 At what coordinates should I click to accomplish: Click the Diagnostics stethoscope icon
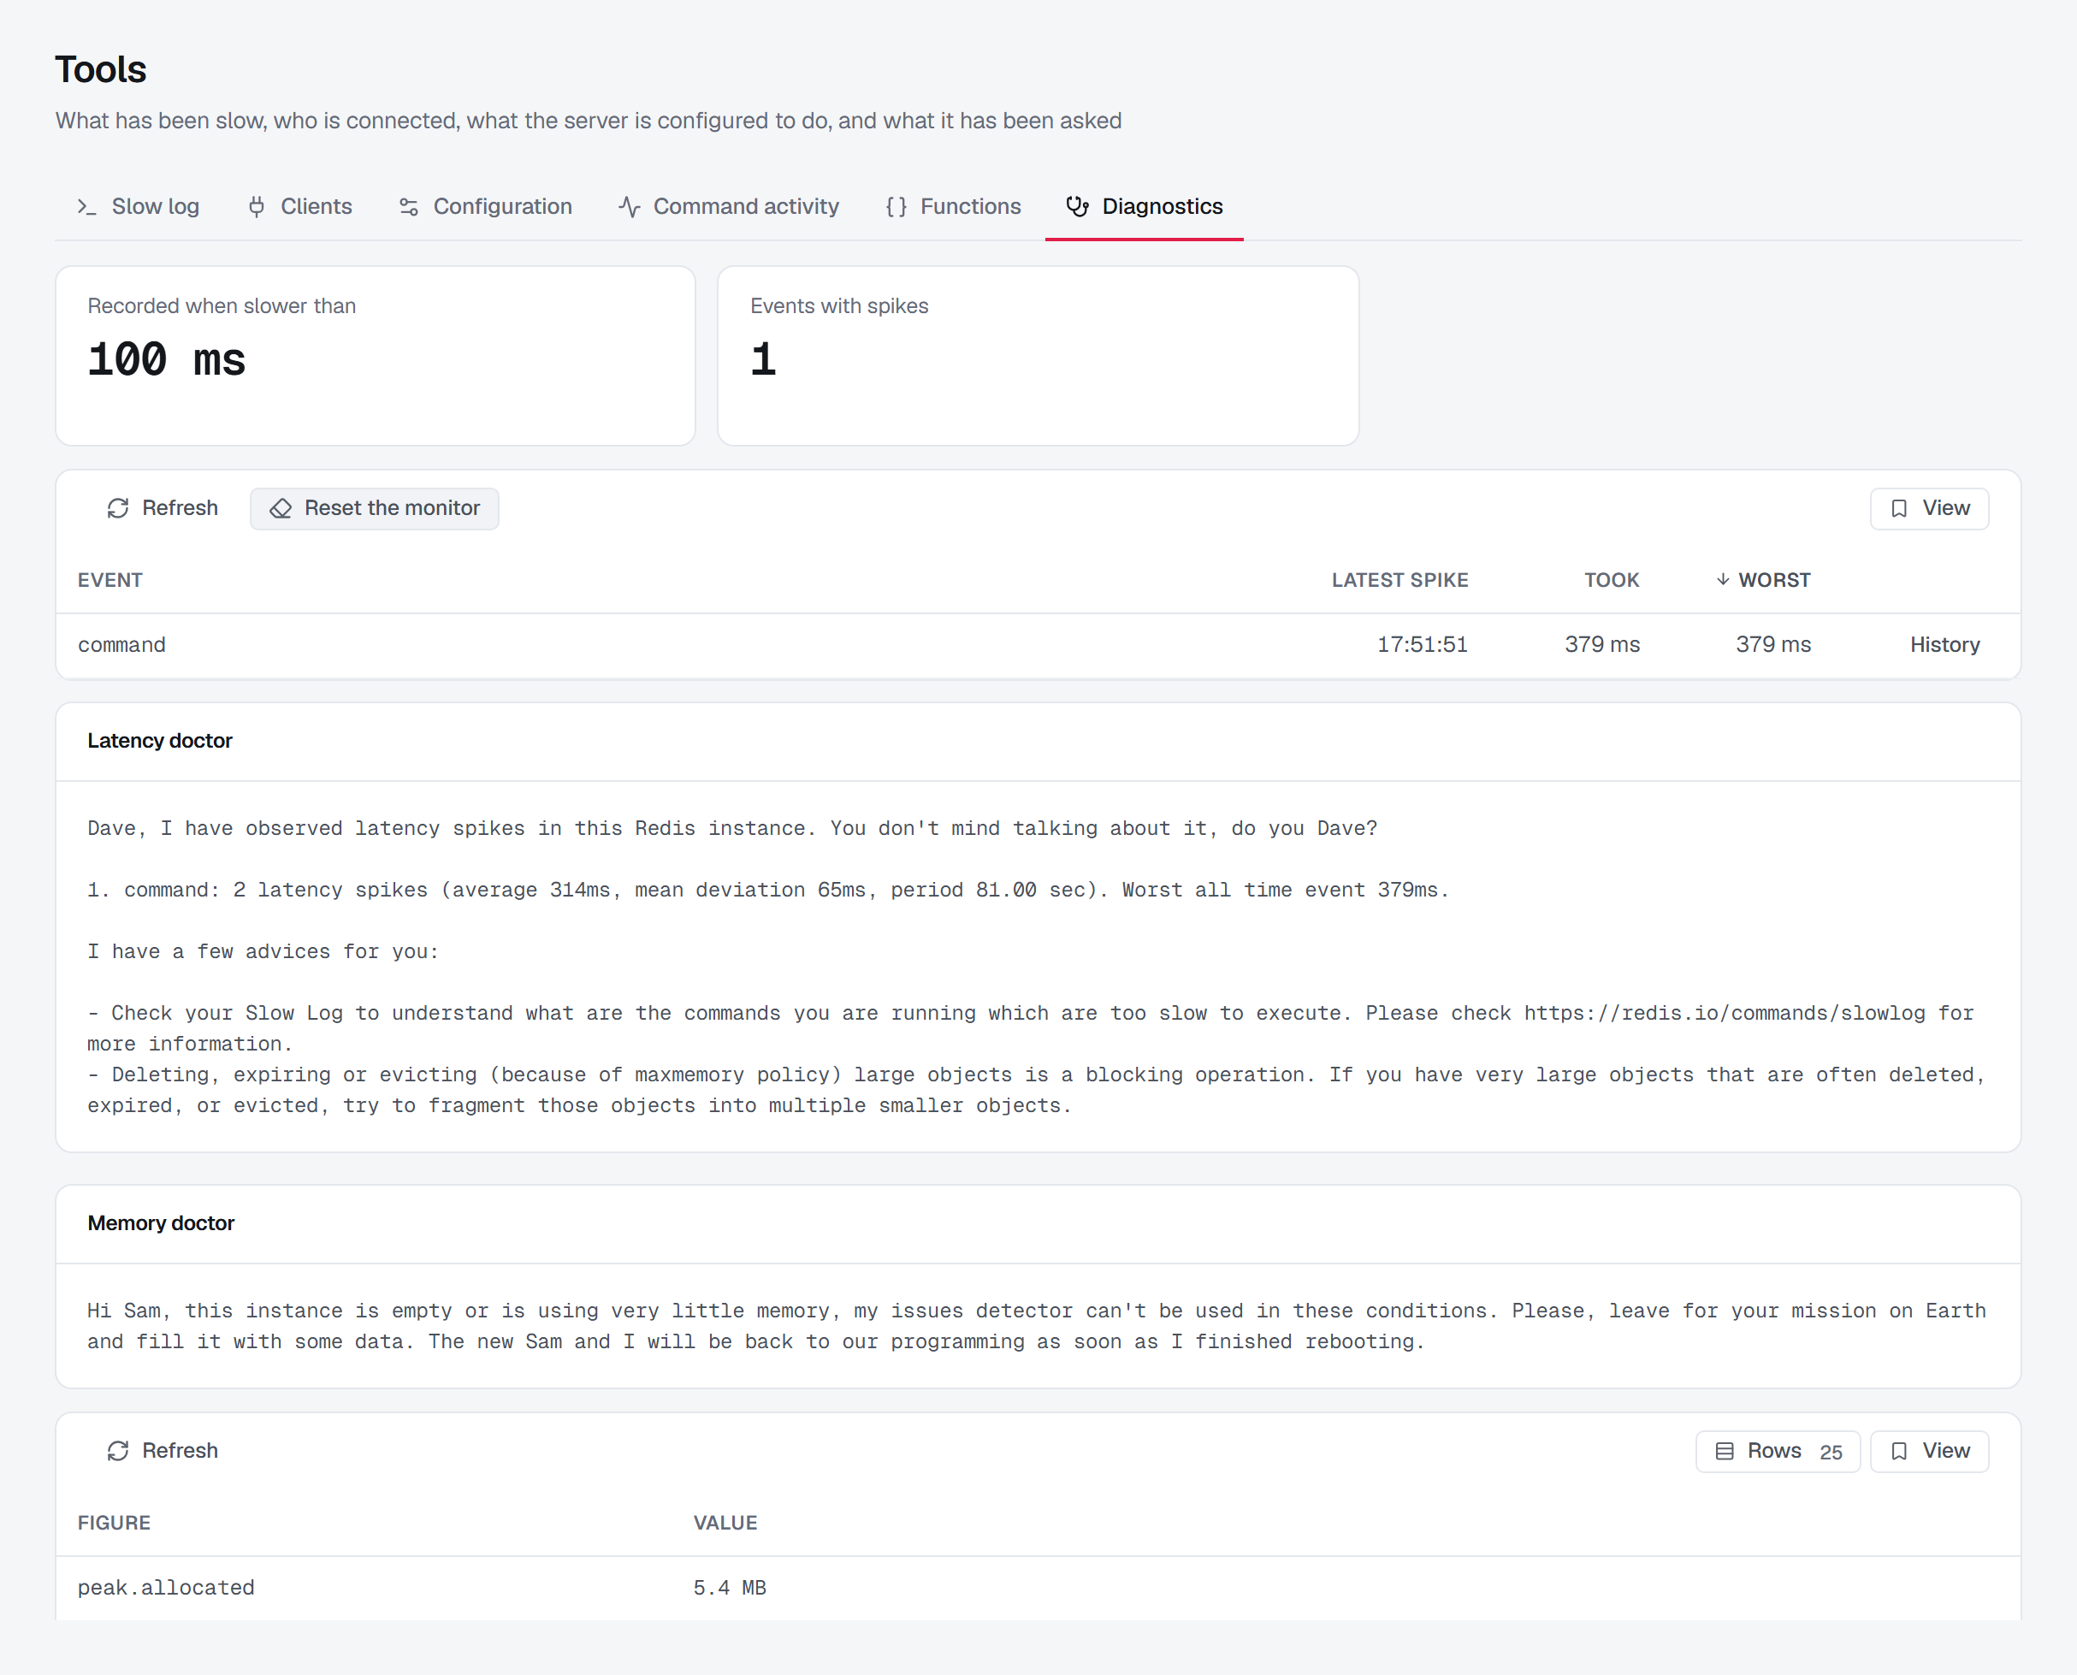point(1078,206)
